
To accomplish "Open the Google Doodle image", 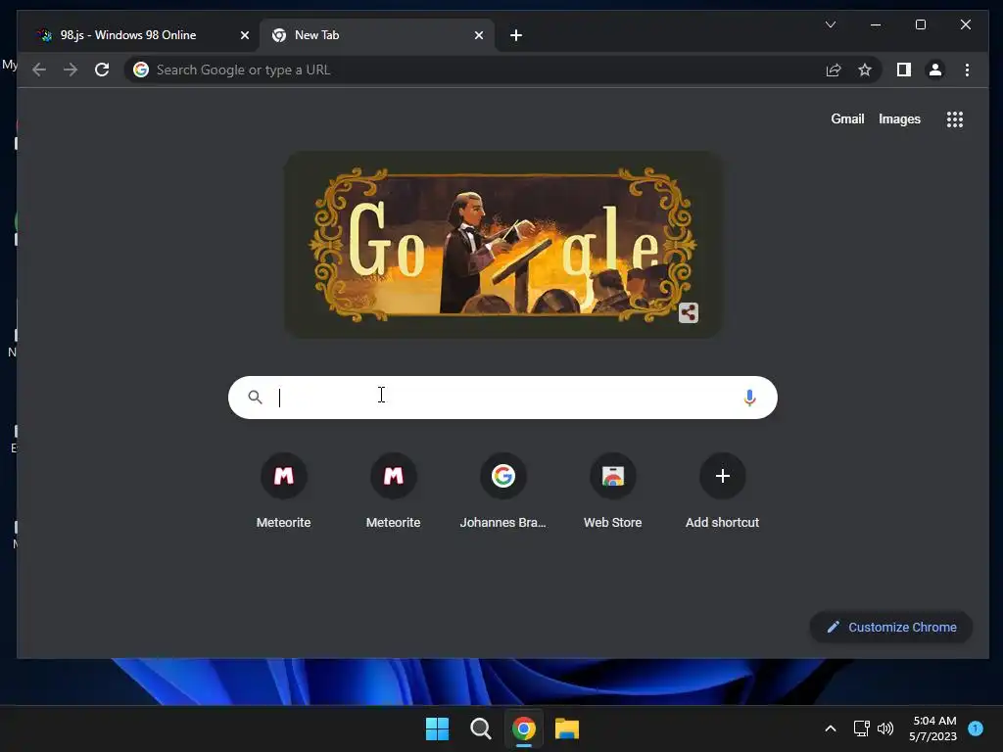I will click(502, 244).
